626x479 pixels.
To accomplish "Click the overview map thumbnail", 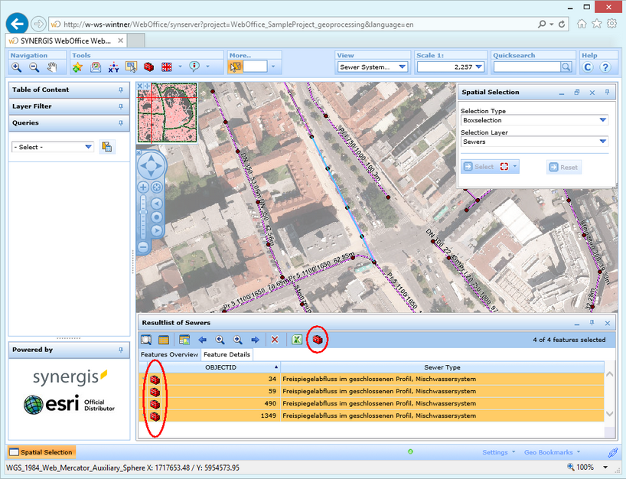I will 168,113.
